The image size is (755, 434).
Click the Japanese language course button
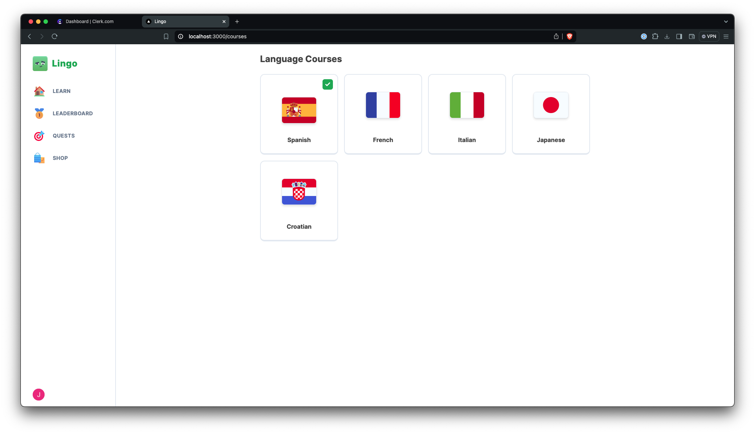(x=551, y=114)
